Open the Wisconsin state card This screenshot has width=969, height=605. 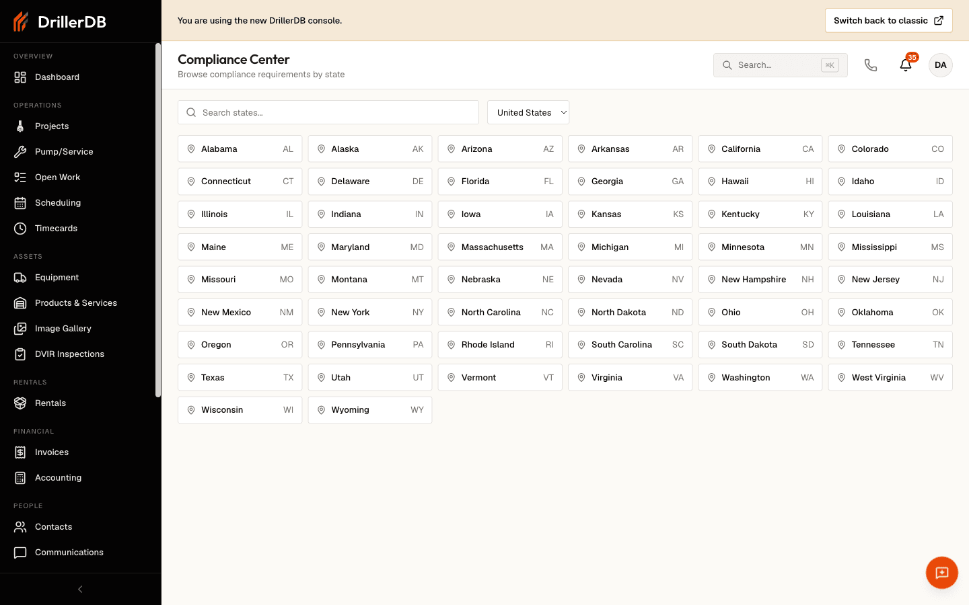[x=240, y=410]
